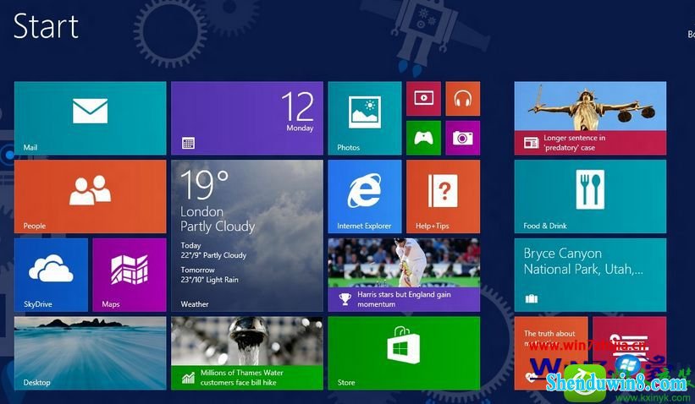Open the People tile

[90, 196]
